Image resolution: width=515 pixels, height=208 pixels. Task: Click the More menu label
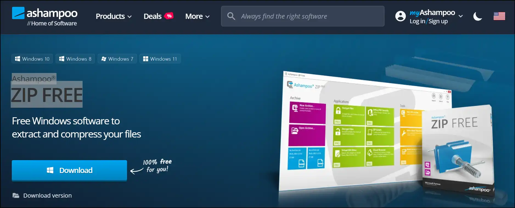pyautogui.click(x=194, y=16)
